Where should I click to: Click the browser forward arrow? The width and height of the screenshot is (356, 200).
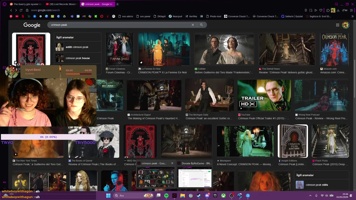16,10
